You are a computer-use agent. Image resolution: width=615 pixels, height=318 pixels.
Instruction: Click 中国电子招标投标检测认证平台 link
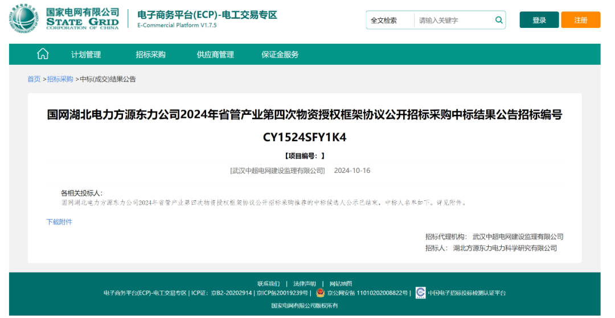(x=467, y=293)
